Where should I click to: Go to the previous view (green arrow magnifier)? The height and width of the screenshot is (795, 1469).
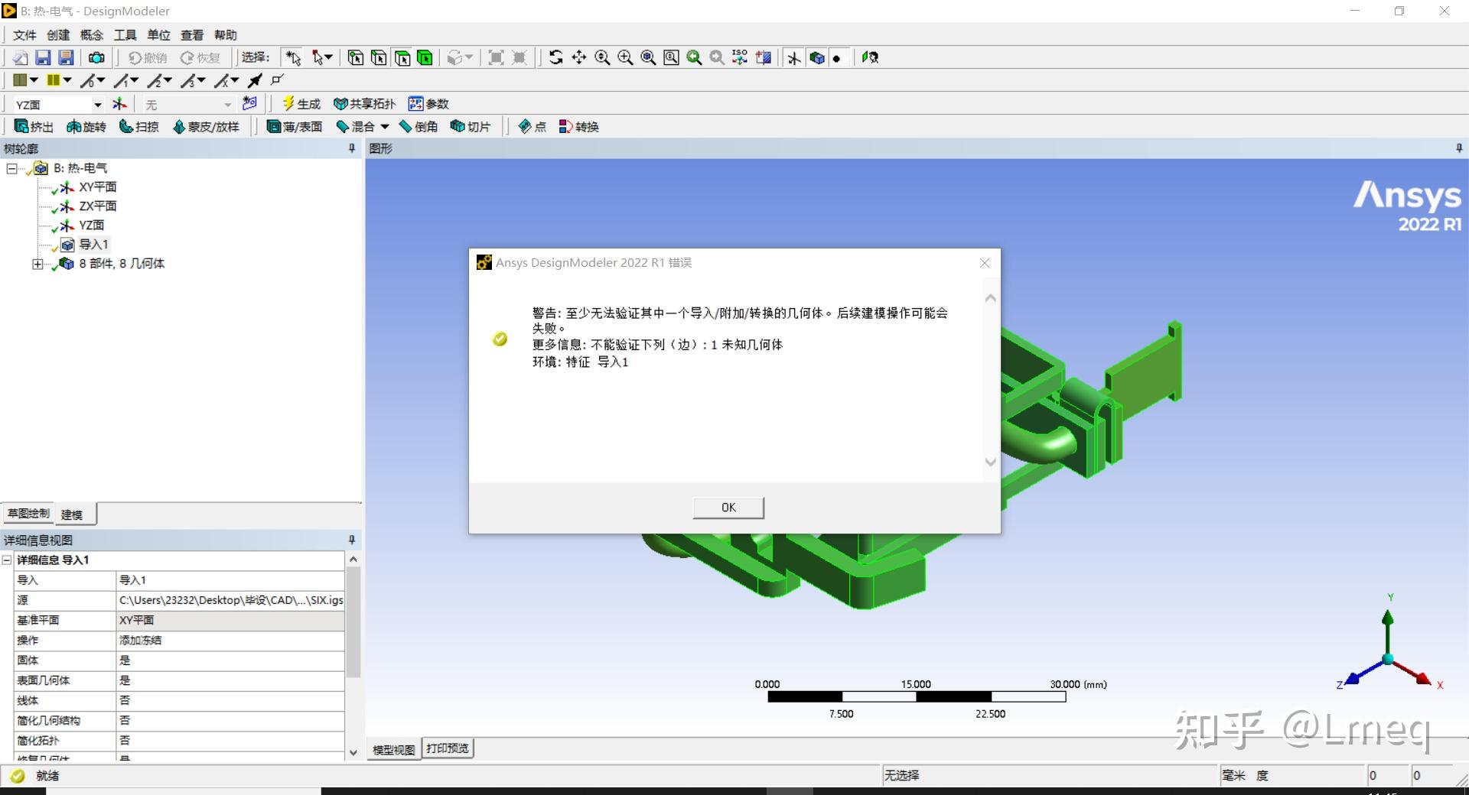pos(694,57)
